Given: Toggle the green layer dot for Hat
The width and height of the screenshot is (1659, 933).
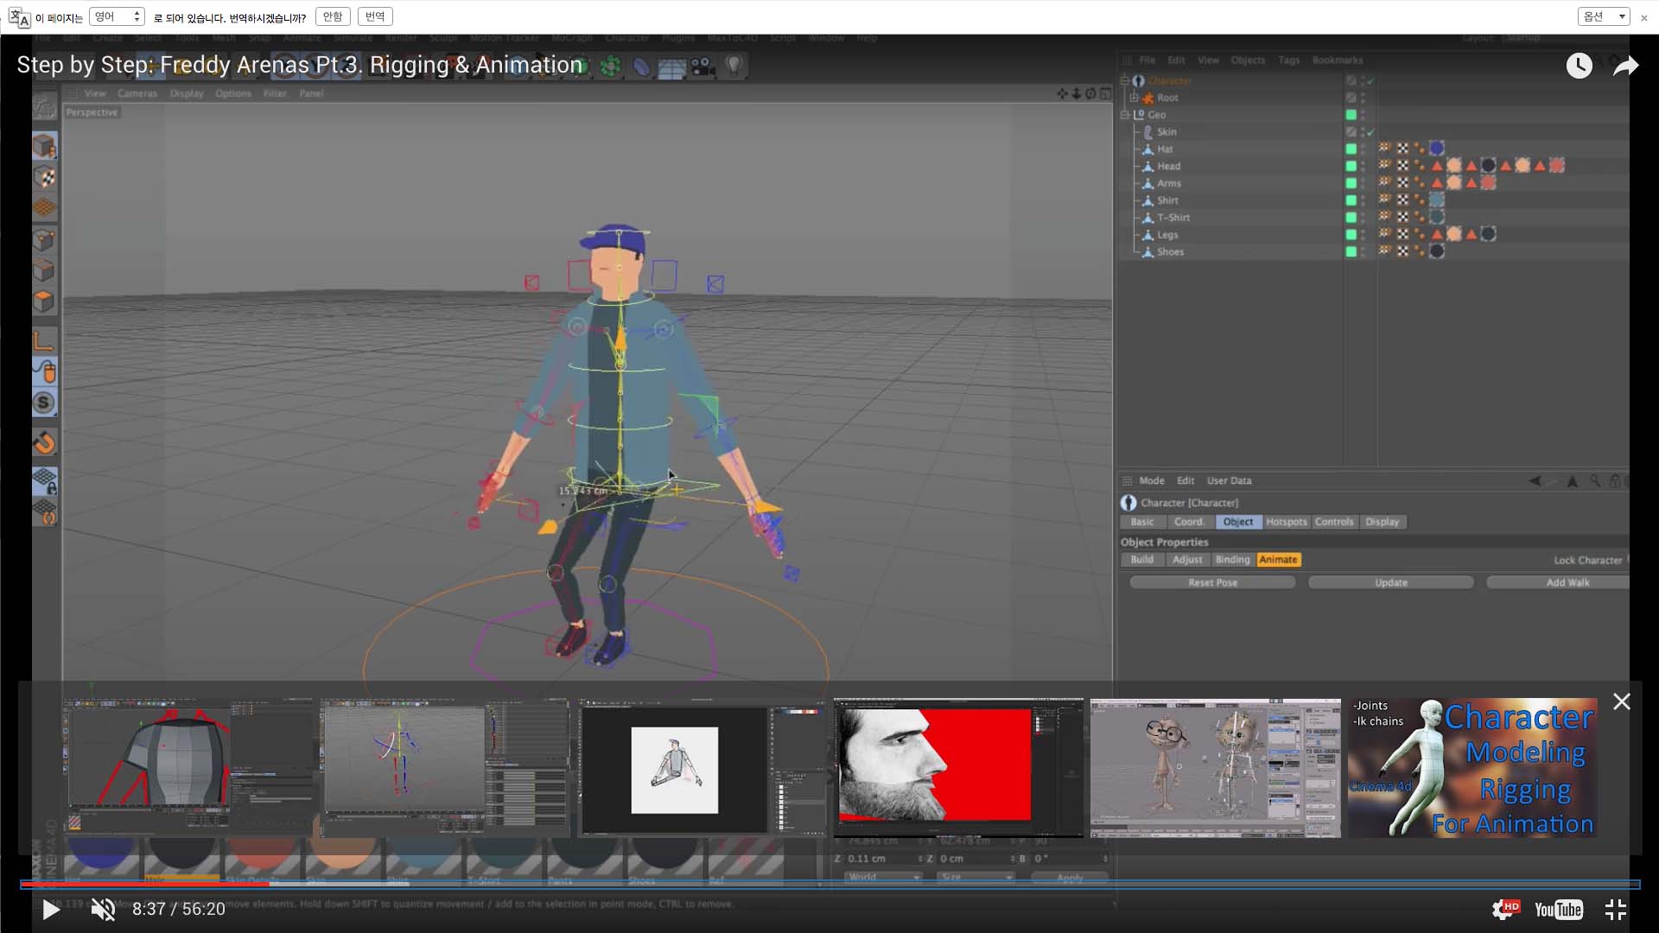Looking at the screenshot, I should tap(1351, 149).
